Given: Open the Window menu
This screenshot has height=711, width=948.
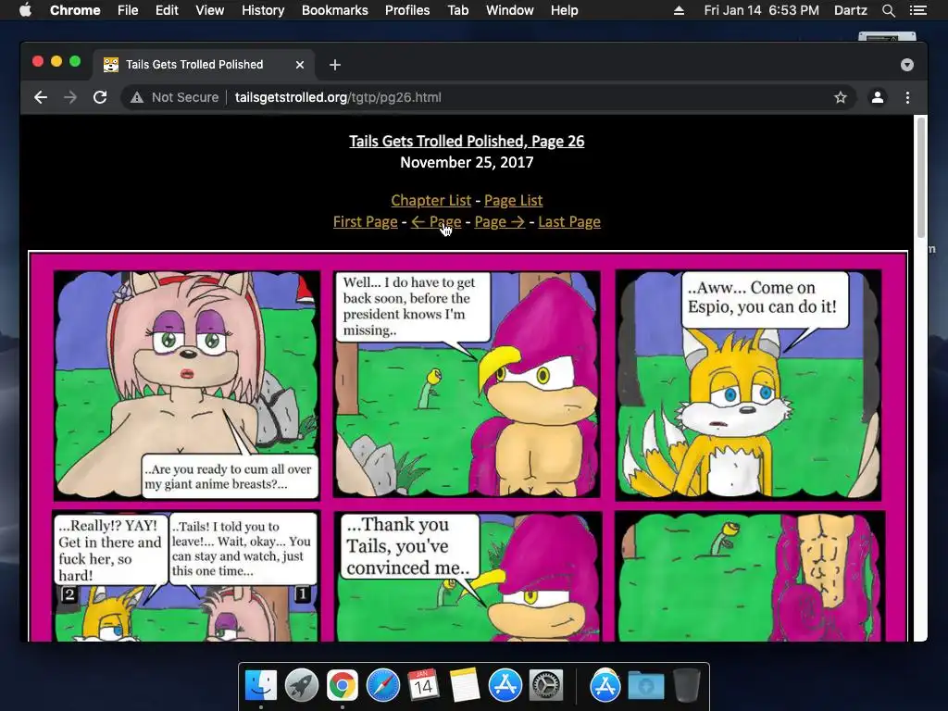Looking at the screenshot, I should coord(510,10).
